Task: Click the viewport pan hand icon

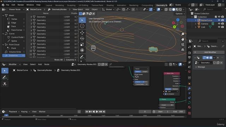Action: (x=183, y=39)
